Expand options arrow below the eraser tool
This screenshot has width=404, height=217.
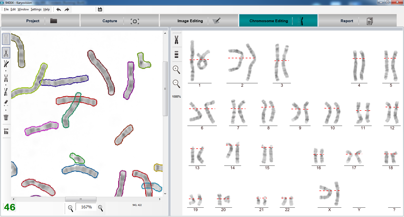click(6, 110)
